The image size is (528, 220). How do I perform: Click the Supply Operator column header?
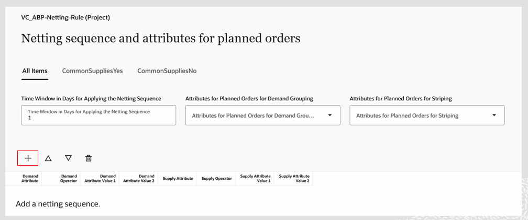tap(216, 179)
